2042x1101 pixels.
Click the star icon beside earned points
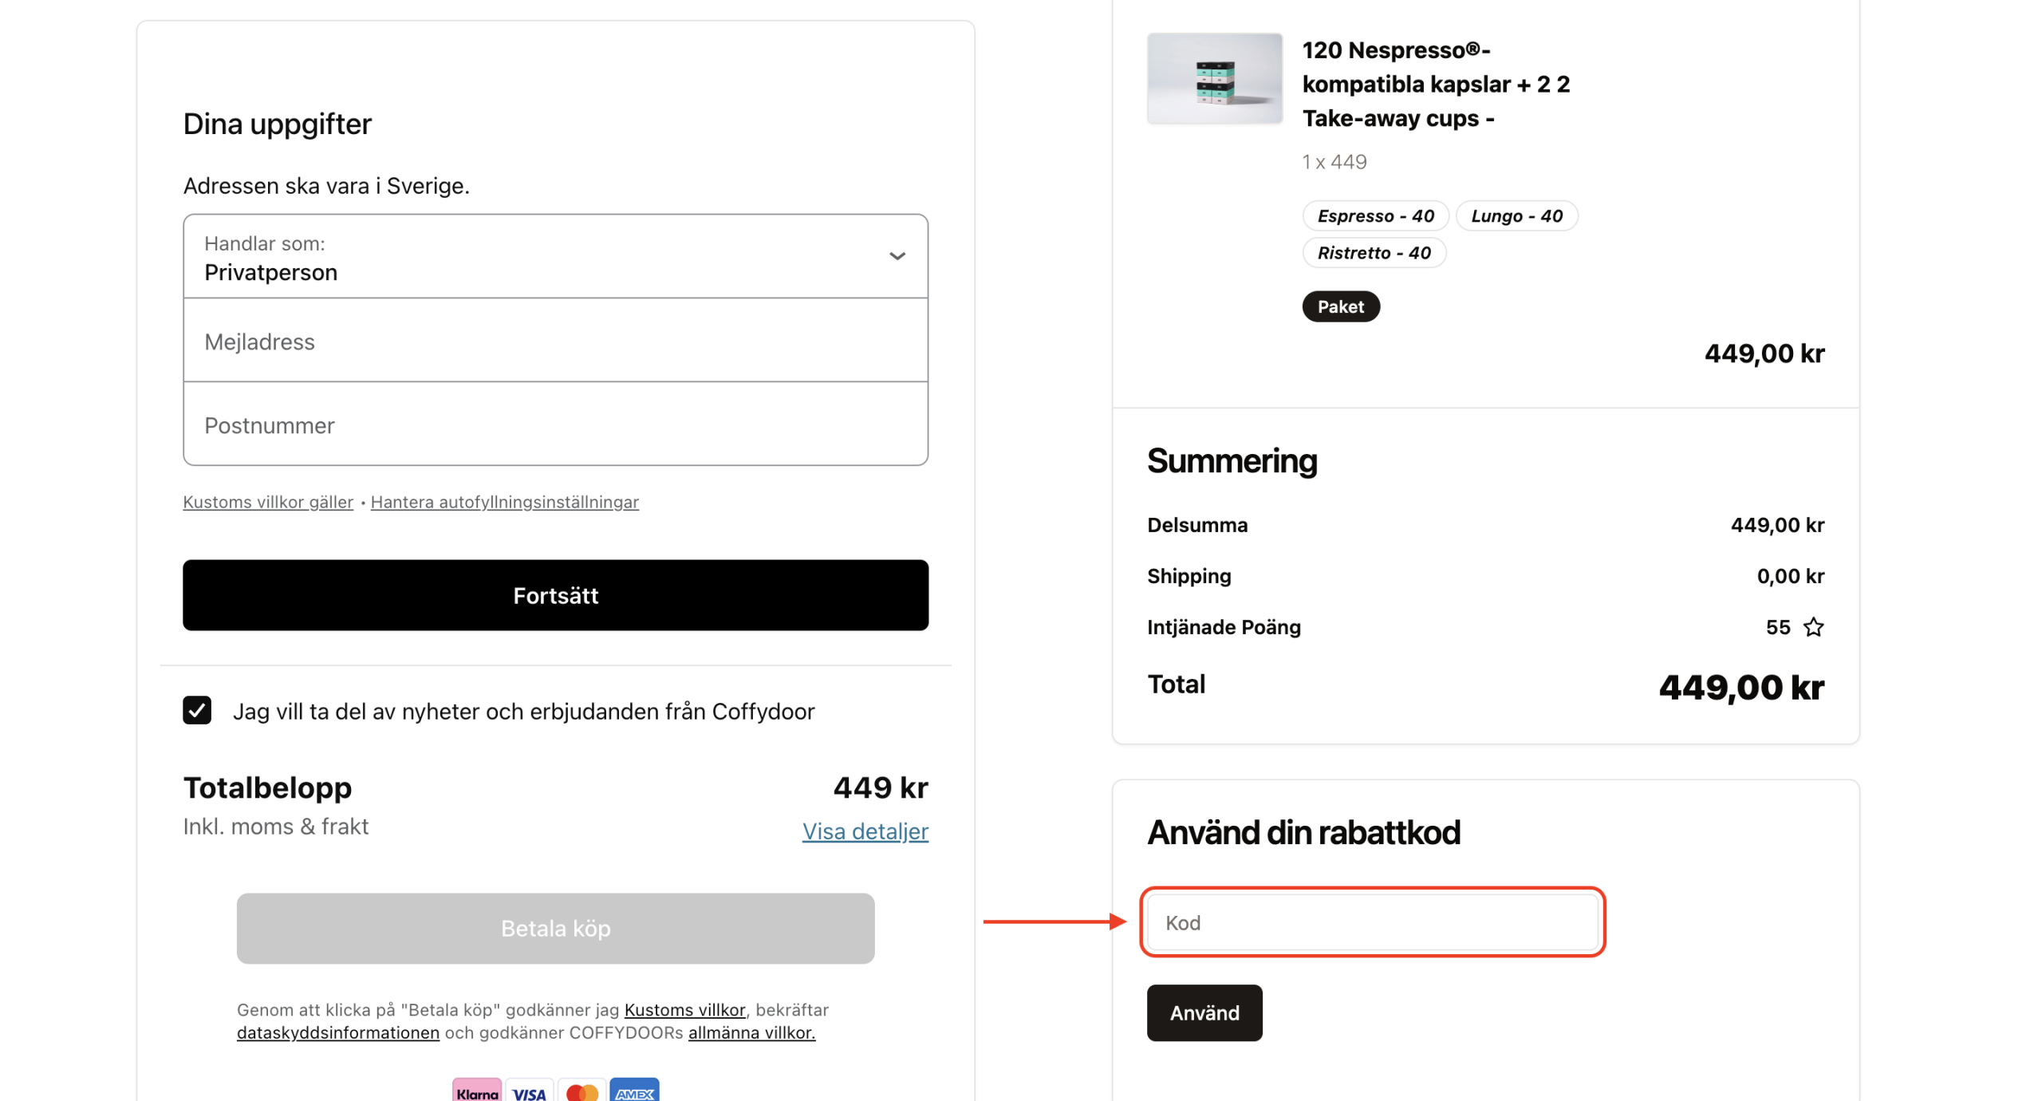(x=1813, y=627)
